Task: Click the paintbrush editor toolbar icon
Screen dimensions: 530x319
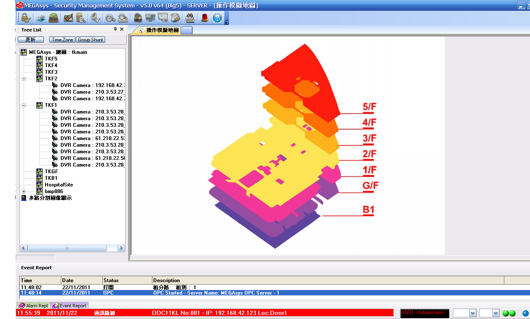Action: point(68,18)
